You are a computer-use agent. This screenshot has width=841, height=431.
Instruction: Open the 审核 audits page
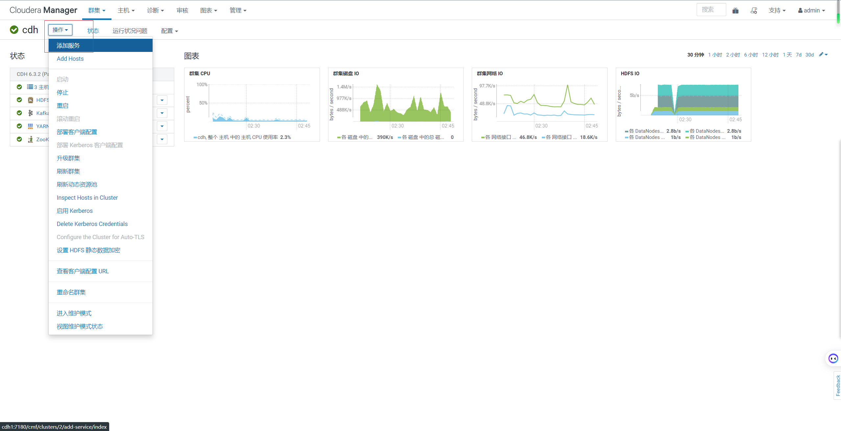(x=182, y=11)
